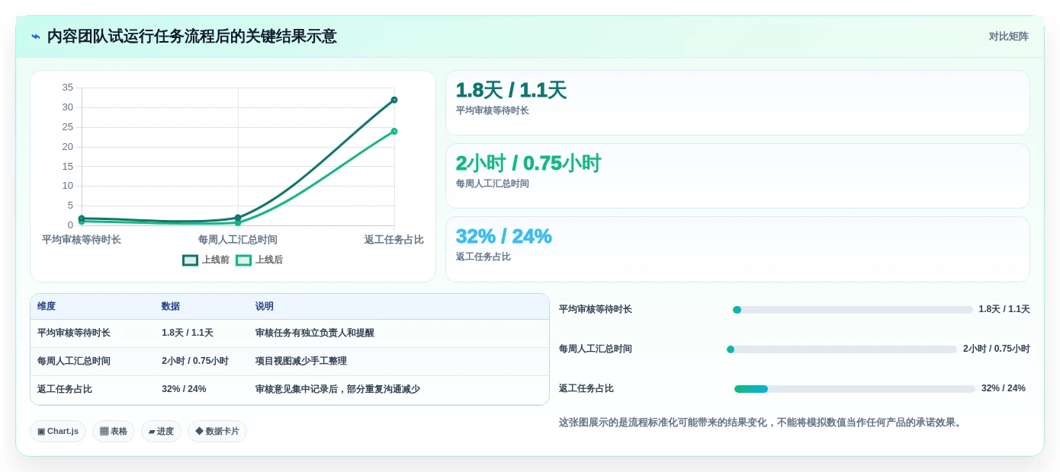Click the 平均审核等待时长 progress bar
The width and height of the screenshot is (1060, 472).
853,310
